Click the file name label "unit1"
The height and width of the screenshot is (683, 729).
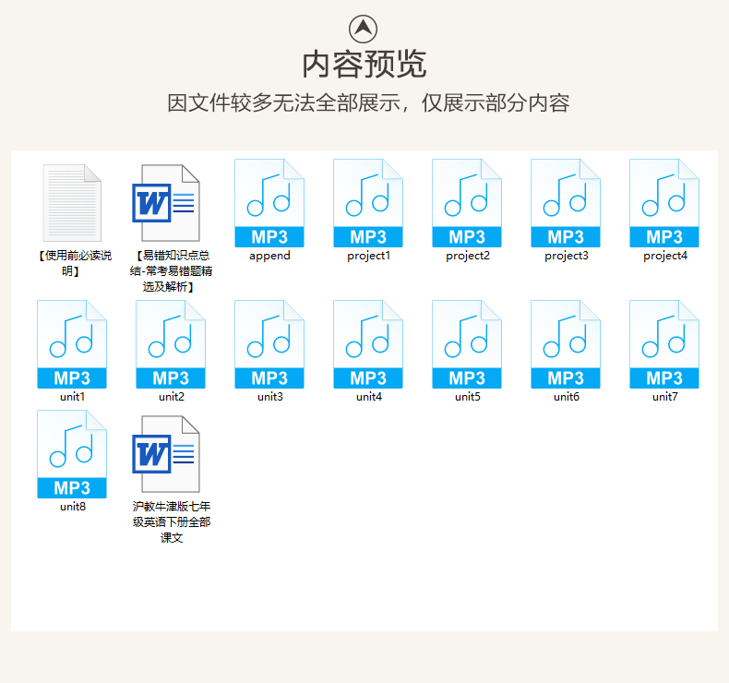73,397
